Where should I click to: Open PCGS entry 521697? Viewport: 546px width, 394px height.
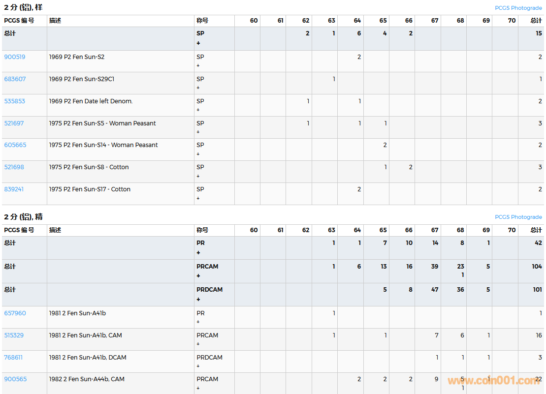click(14, 123)
